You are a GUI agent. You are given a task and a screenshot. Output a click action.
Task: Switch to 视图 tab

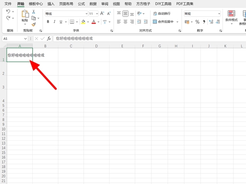click(116, 4)
